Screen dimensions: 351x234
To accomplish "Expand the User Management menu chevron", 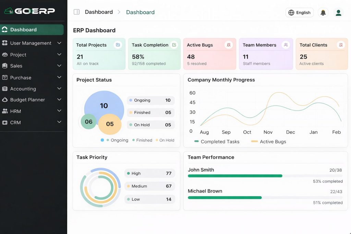I will tap(59, 43).
